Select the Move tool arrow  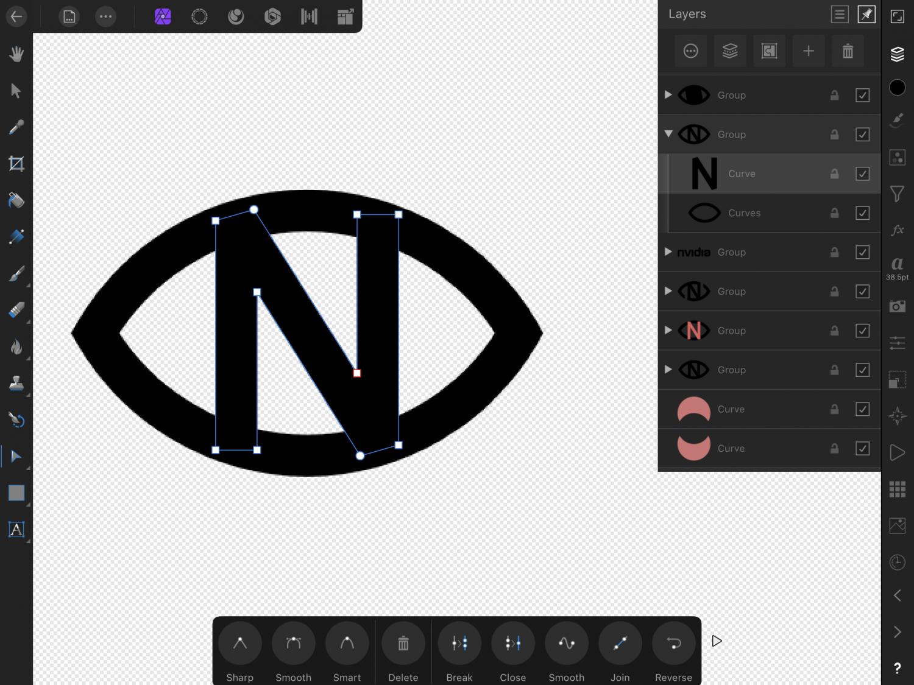pos(16,91)
